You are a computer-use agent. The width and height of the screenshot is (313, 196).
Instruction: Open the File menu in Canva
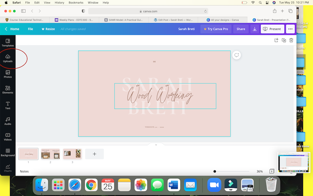pos(31,29)
